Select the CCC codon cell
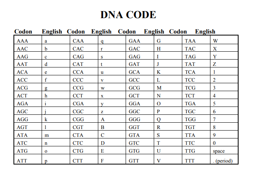 pyautogui.click(x=78, y=80)
